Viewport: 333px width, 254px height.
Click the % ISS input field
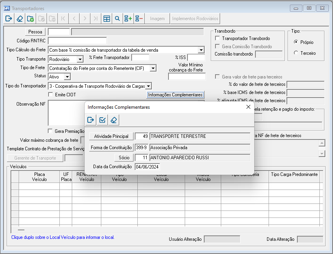[x=196, y=57]
